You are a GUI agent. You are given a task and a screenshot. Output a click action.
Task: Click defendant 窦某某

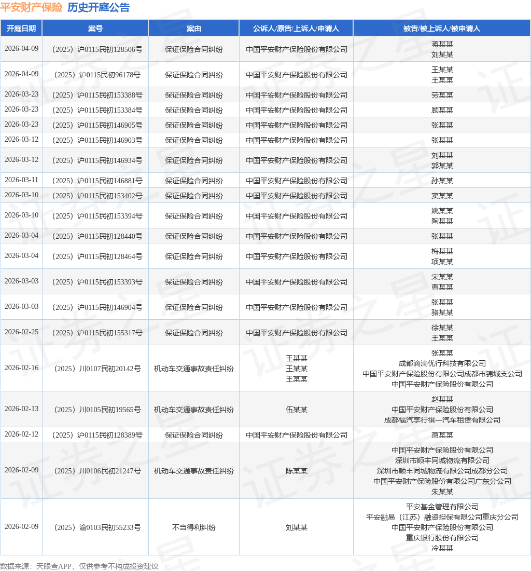pos(442,196)
